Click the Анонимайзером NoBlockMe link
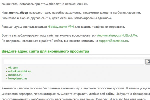Viewport: 150px width, 100px height. tap(117, 36)
